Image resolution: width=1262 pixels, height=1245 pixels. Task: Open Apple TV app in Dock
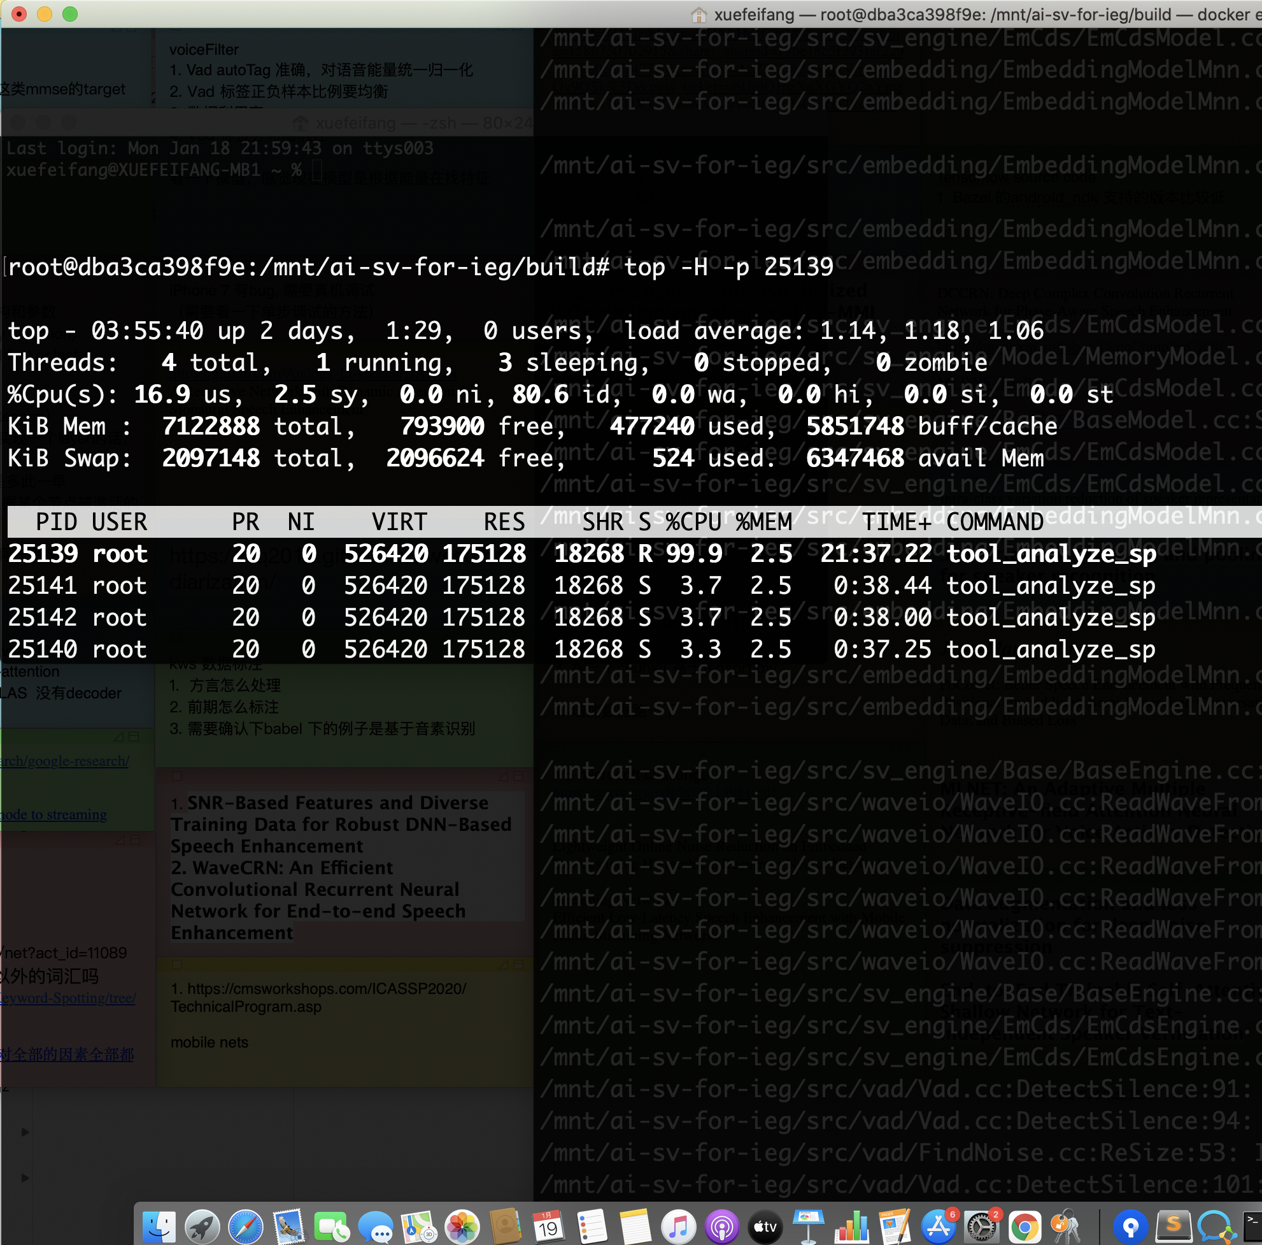coord(765,1226)
